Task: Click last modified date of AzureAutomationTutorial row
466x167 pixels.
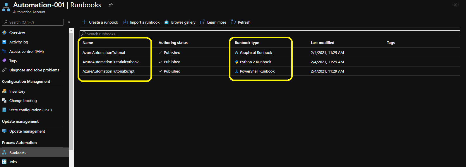Action: [327, 52]
